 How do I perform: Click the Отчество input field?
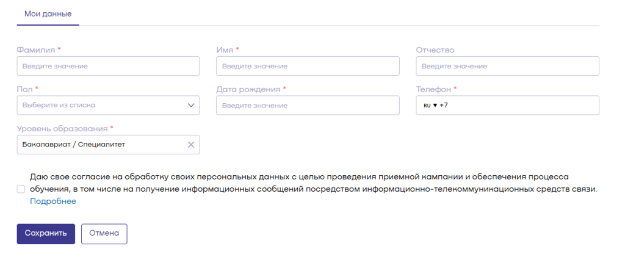point(507,66)
